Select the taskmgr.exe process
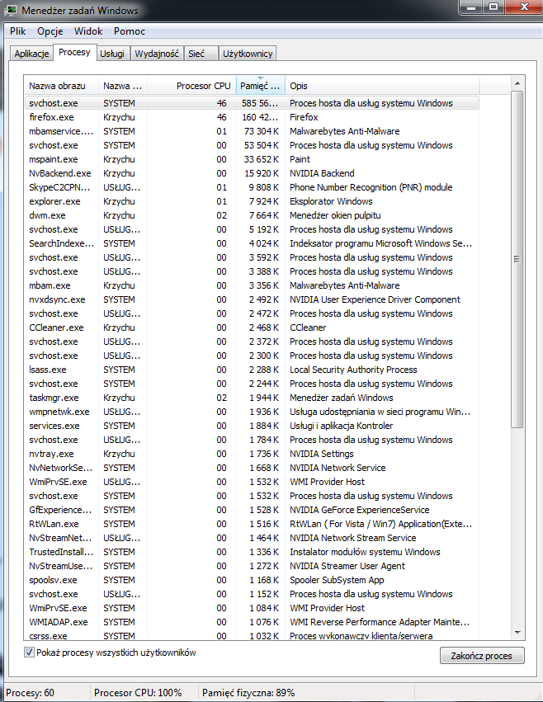543x702 pixels. [x=252, y=398]
